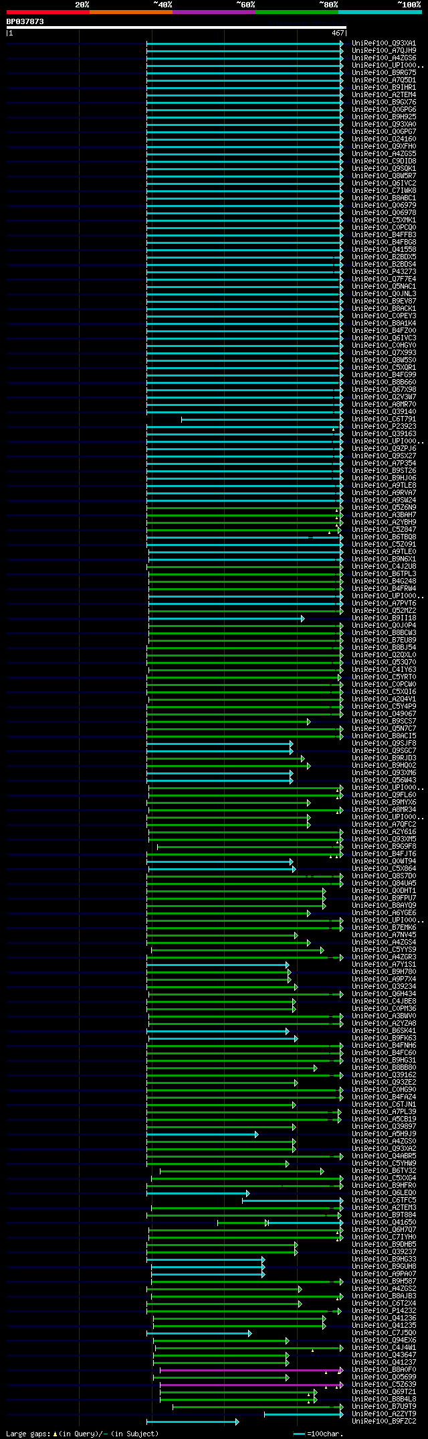The image size is (428, 1439).
Task: Select the UniRef100_B6TBQ8 label
Action: pyautogui.click(x=384, y=537)
